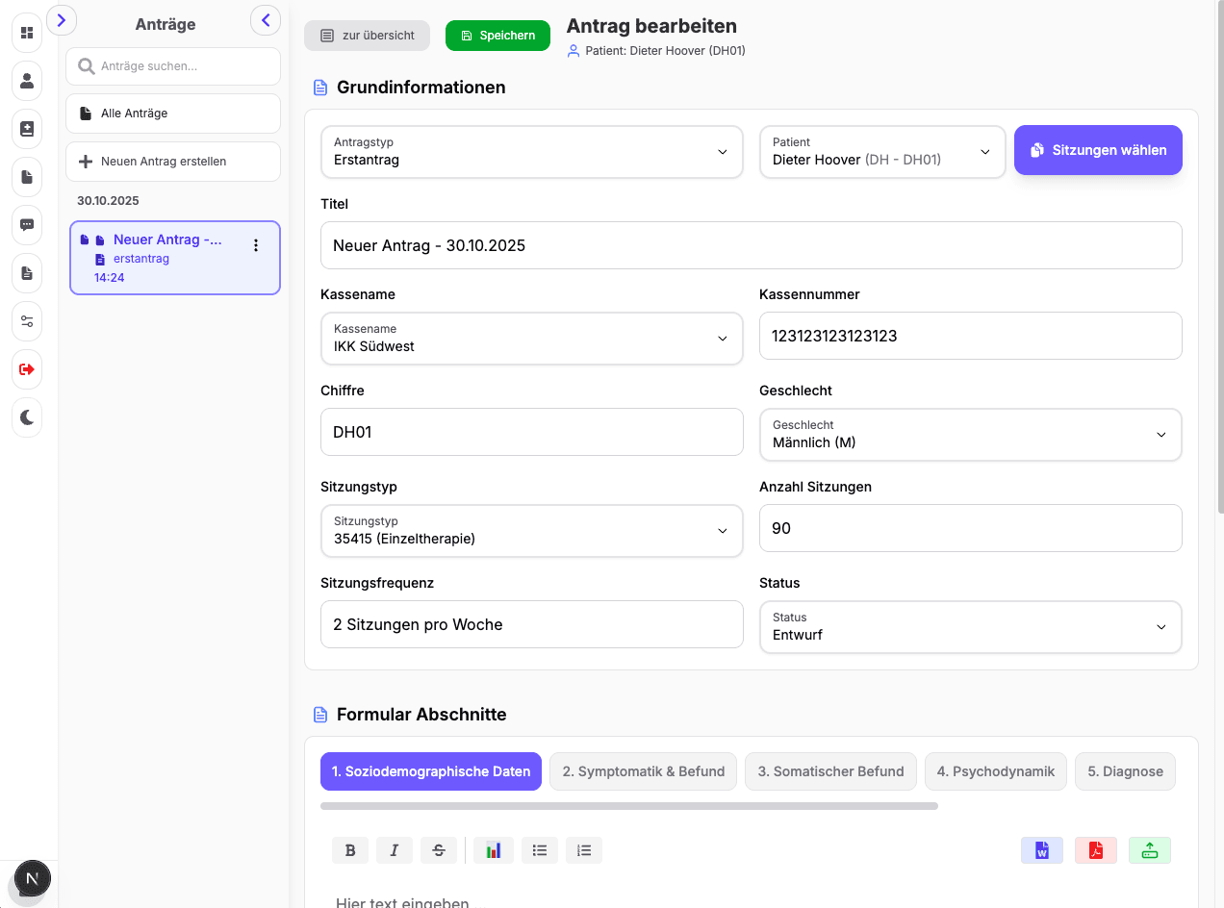1224x908 pixels.
Task: Open the Antragstyp dropdown
Action: (531, 152)
